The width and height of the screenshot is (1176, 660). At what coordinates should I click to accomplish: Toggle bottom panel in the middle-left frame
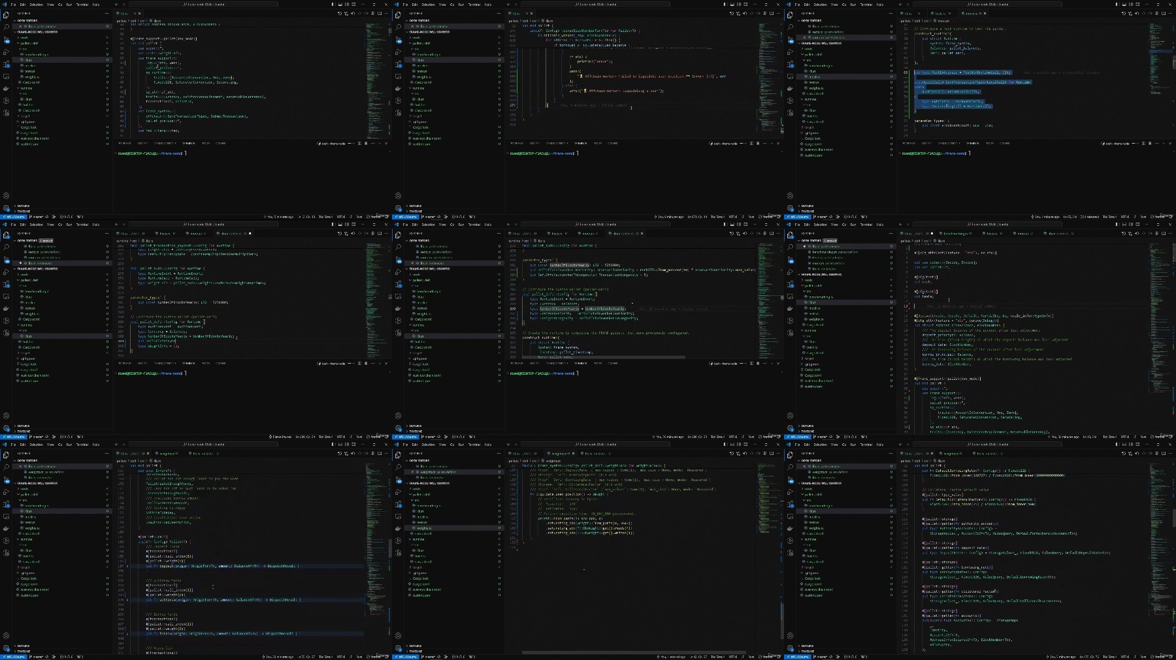339,225
